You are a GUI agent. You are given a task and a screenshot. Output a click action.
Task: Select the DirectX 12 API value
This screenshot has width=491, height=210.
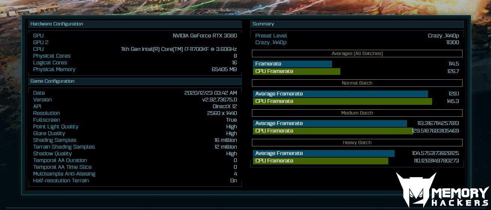coord(225,107)
